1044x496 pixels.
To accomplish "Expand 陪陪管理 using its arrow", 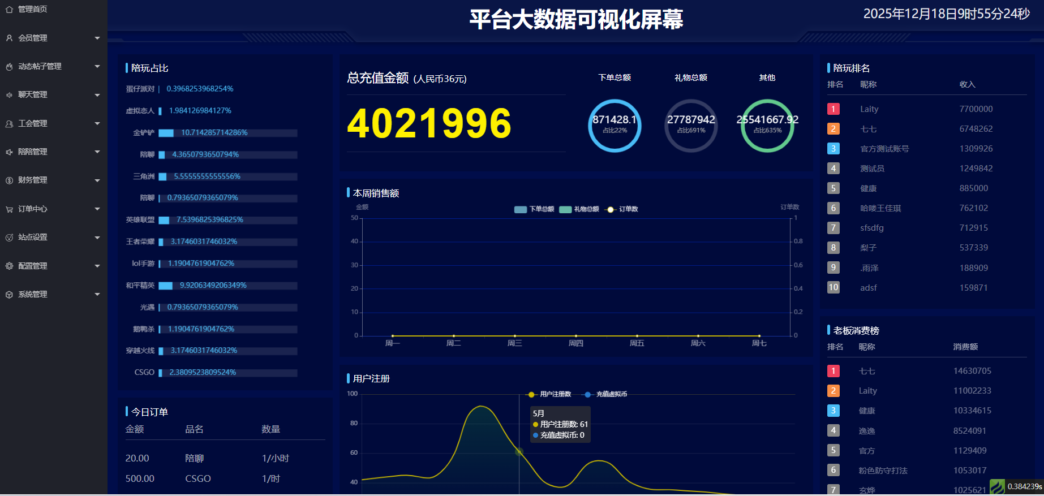I will 97,152.
